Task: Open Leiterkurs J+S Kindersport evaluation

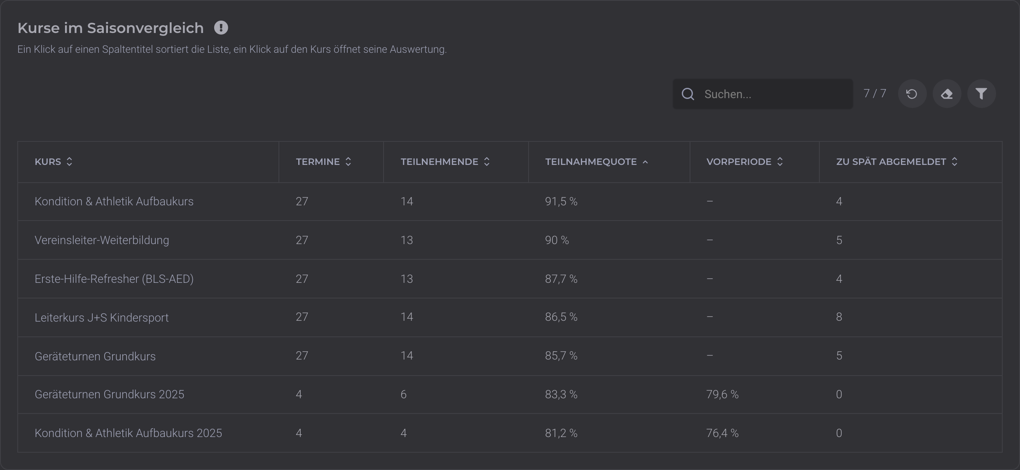Action: (x=510, y=317)
